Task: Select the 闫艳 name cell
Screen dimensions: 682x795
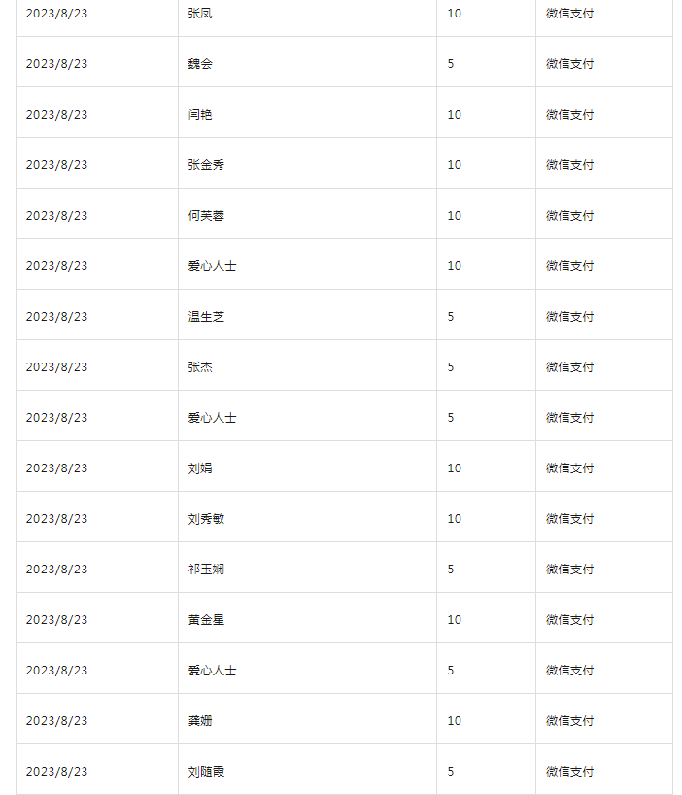Action: click(200, 115)
